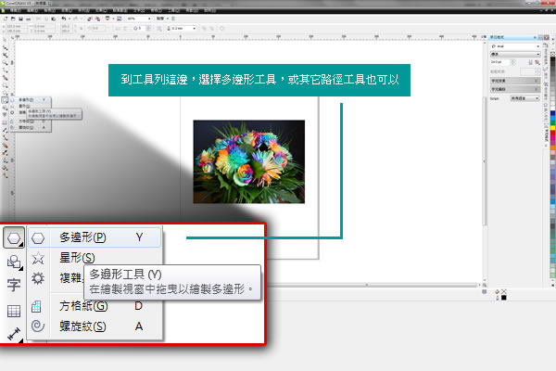Open the Arial font dropdown
Image resolution: width=556 pixels, height=371 pixels.
click(537, 46)
